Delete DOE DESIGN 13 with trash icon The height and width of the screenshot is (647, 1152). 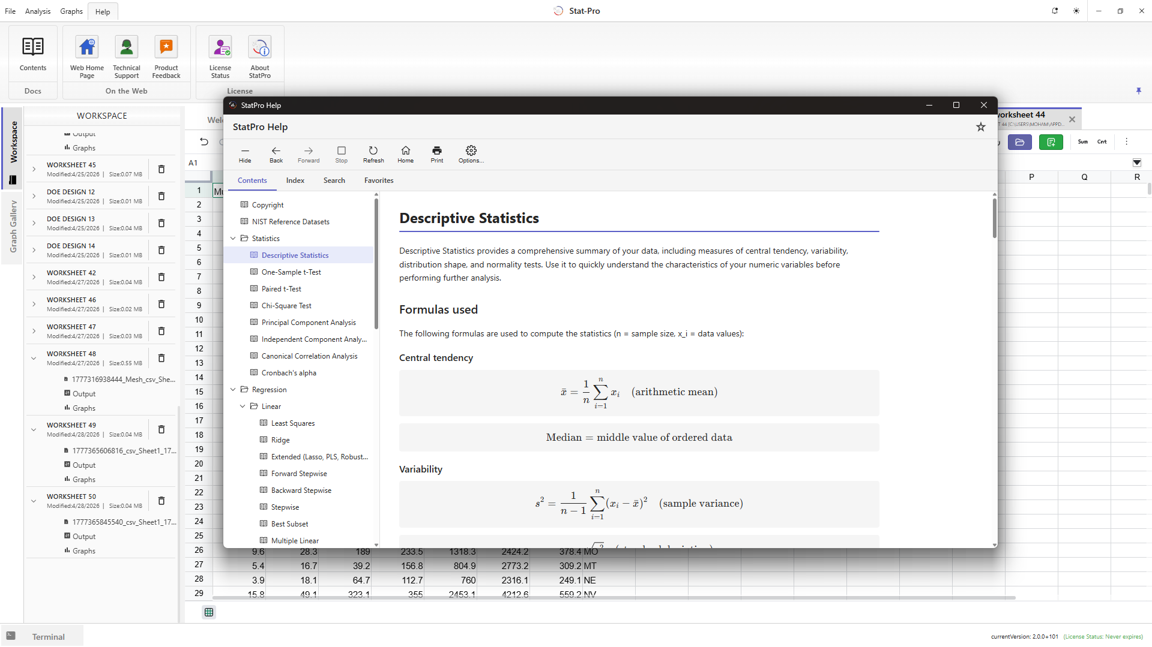pyautogui.click(x=161, y=223)
